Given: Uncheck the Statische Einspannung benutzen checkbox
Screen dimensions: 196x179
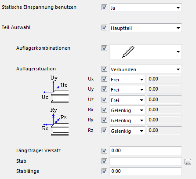Looking at the screenshot, I should point(104,7).
